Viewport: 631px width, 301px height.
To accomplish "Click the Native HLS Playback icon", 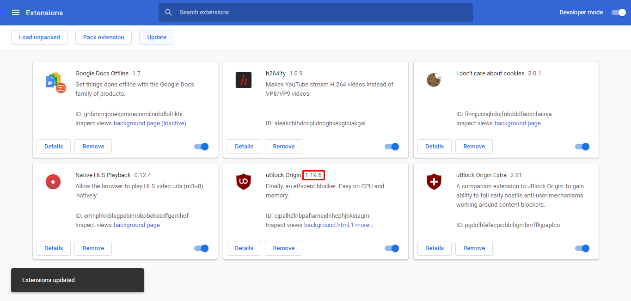I will [x=53, y=182].
